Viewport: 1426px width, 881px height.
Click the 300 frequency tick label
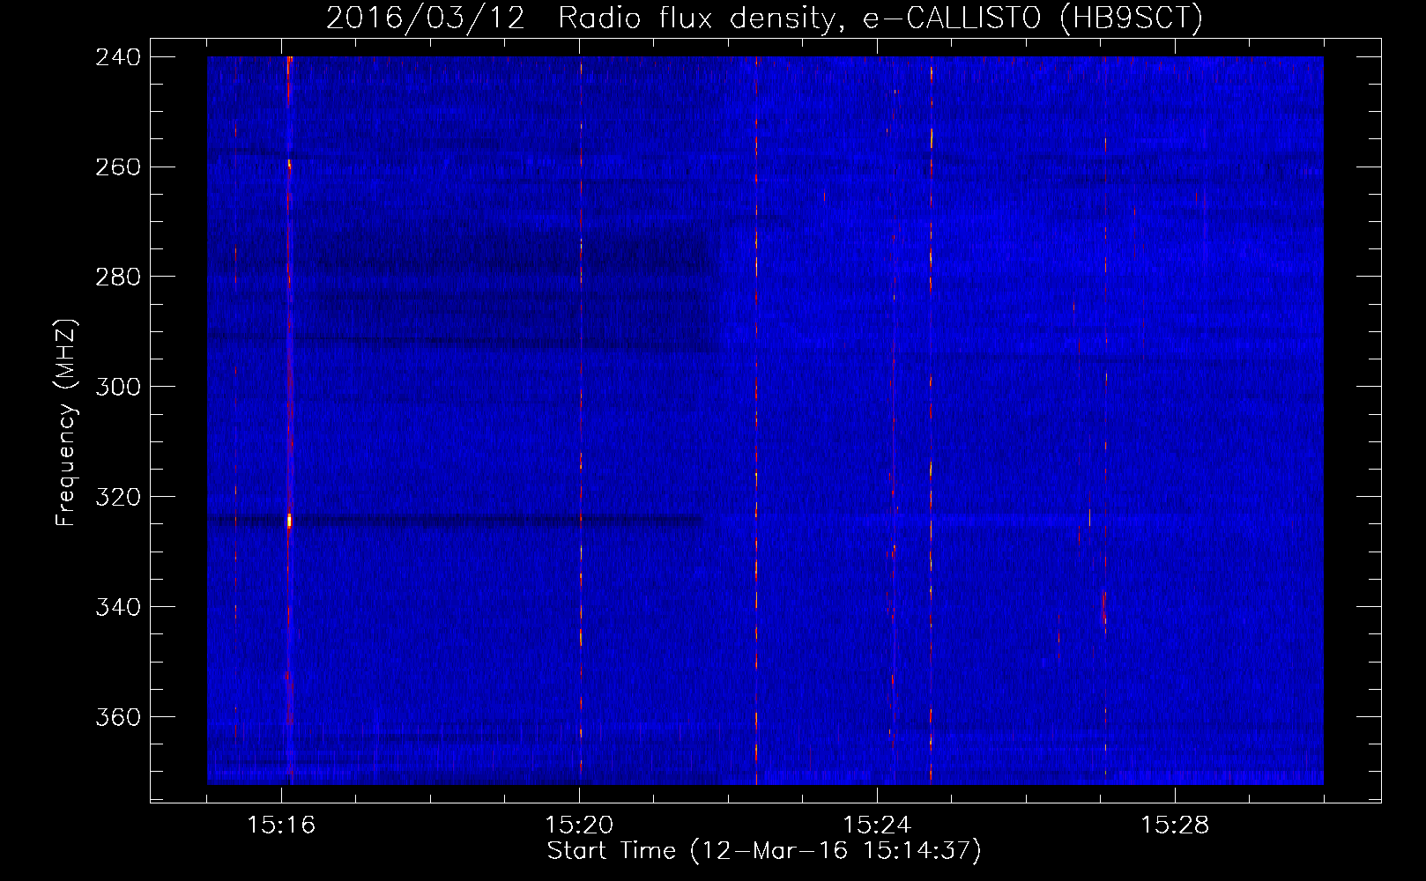coord(117,387)
